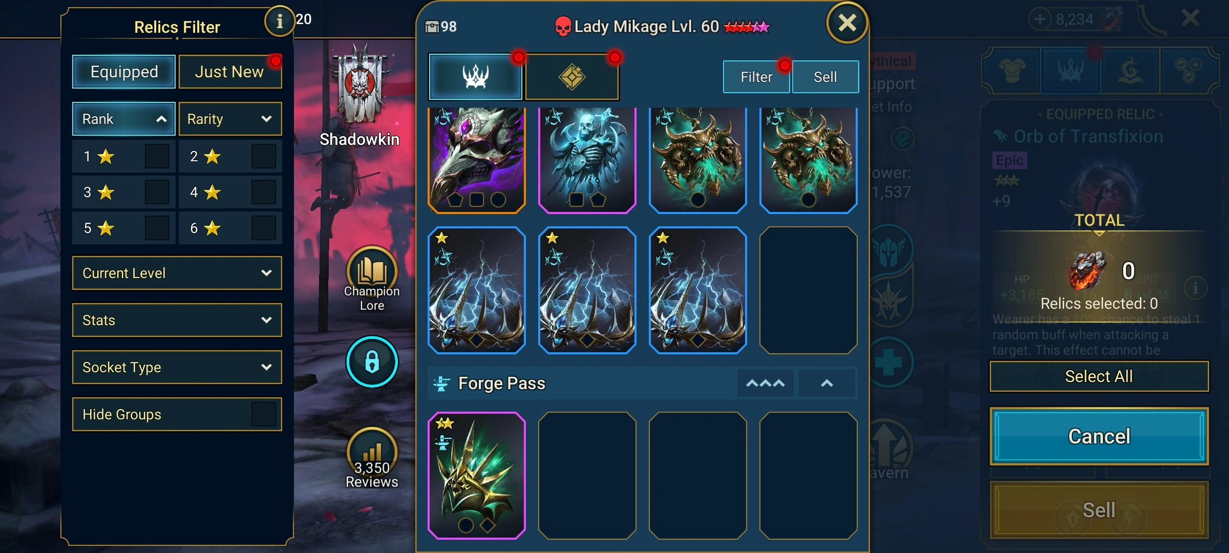The width and height of the screenshot is (1229, 553).
Task: Select the crown relics tab icon
Action: pyautogui.click(x=475, y=77)
